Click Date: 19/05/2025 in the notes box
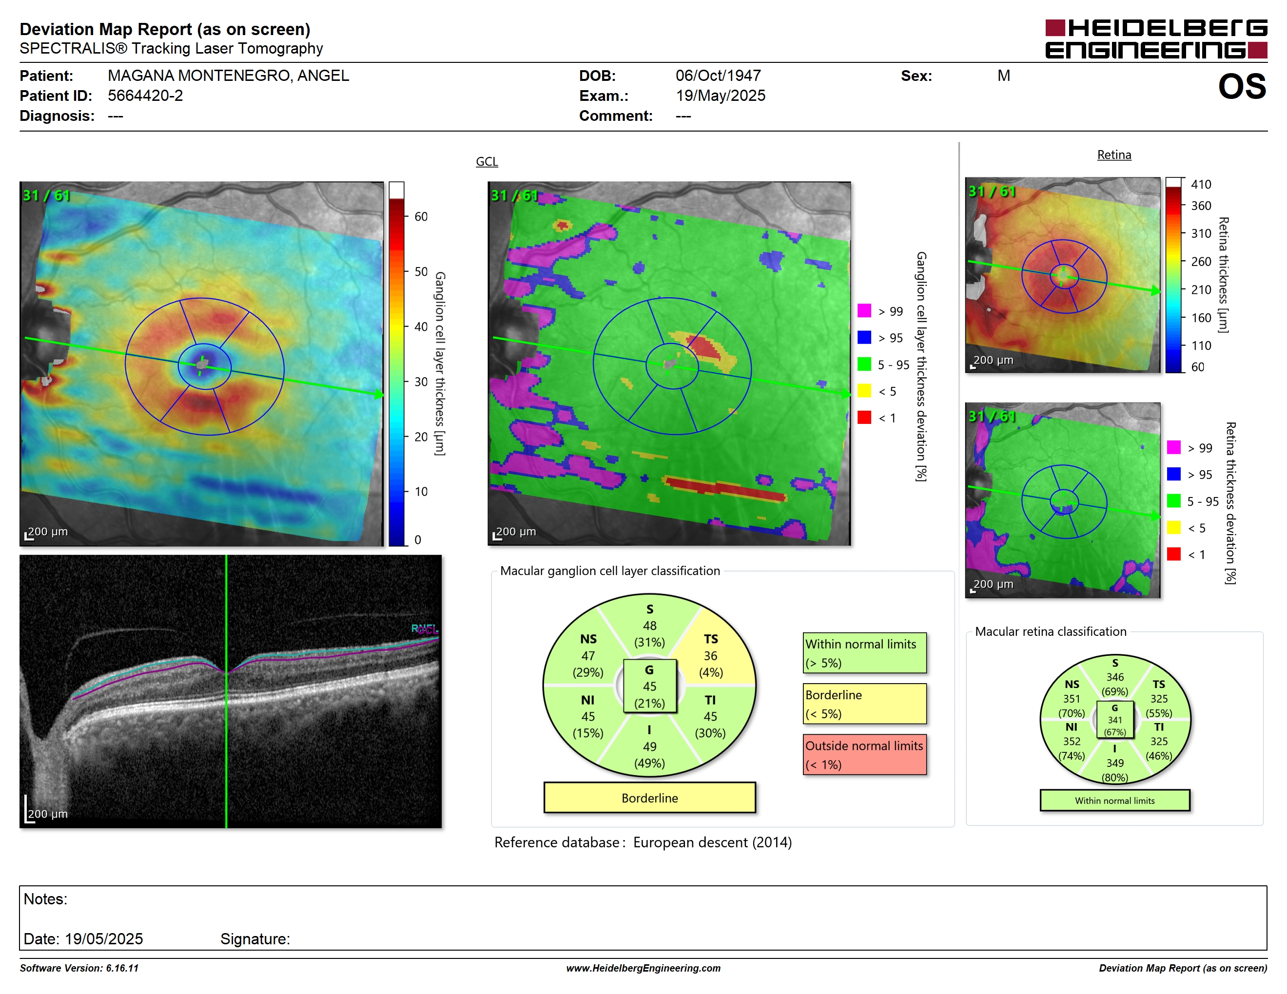 pyautogui.click(x=83, y=938)
